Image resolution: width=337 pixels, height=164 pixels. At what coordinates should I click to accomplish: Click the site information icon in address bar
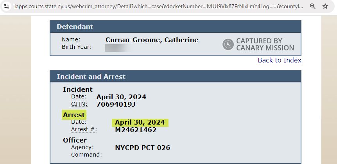pos(6,6)
